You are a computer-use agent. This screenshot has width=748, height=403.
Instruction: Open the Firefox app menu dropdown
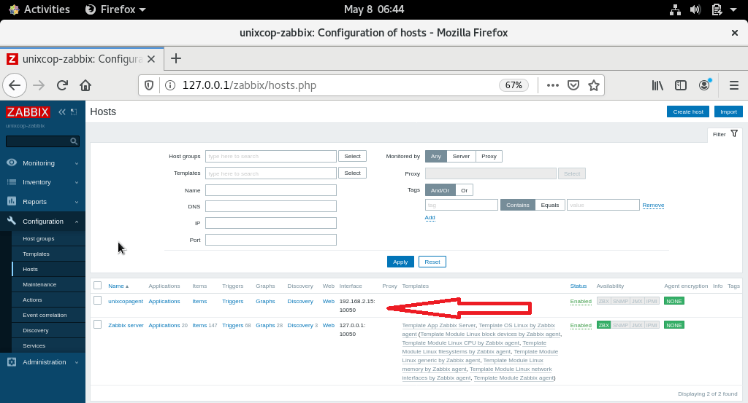[x=115, y=9]
